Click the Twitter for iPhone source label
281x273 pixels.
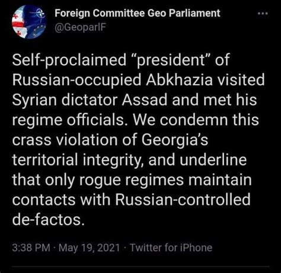click(171, 248)
